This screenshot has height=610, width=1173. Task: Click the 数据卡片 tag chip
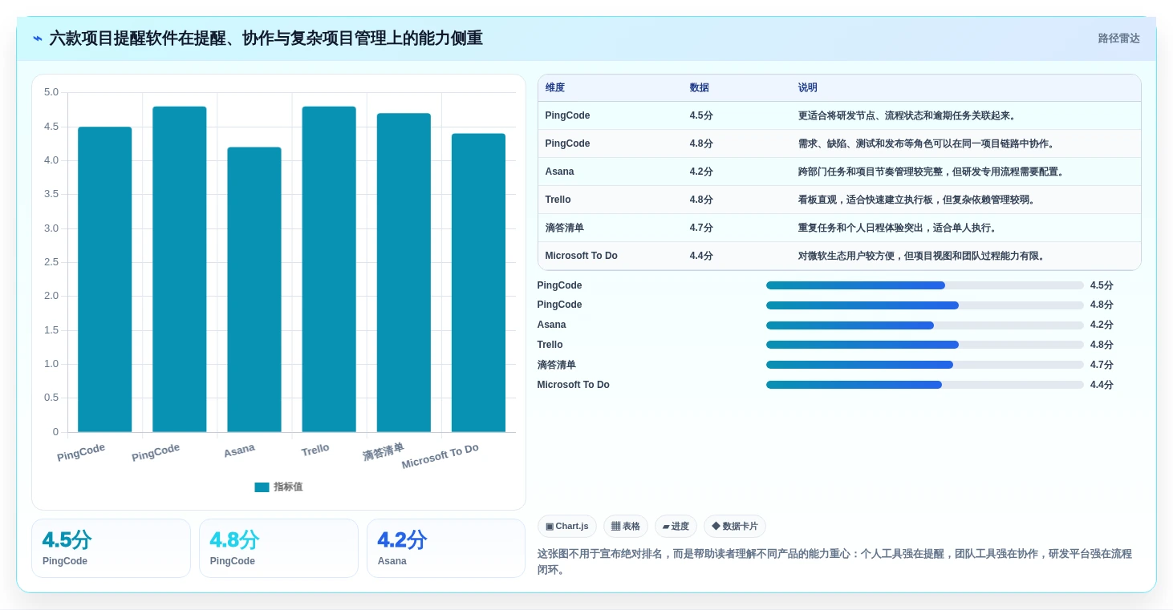click(735, 527)
